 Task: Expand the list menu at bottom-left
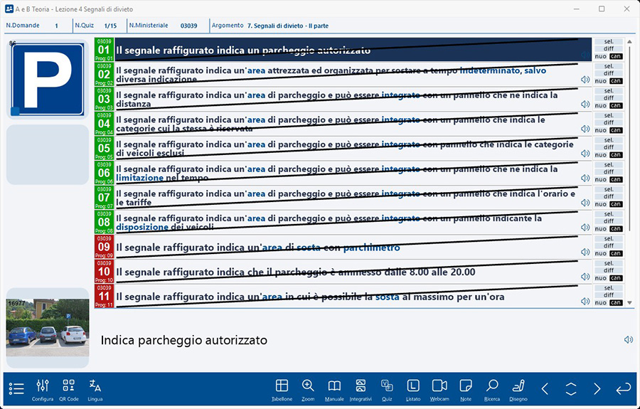pos(16,388)
